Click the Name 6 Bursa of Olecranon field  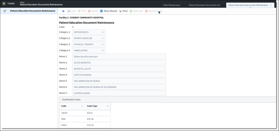point(119,87)
